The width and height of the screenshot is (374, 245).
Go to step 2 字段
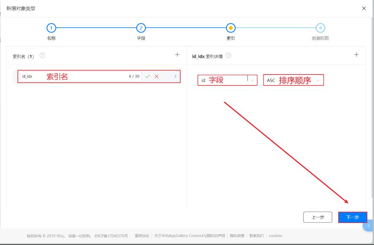(141, 28)
